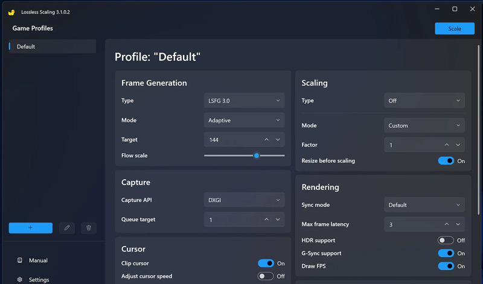Screen dimensions: 483x284
Task: Open the Scaling Type dropdown Off
Action: [424, 101]
